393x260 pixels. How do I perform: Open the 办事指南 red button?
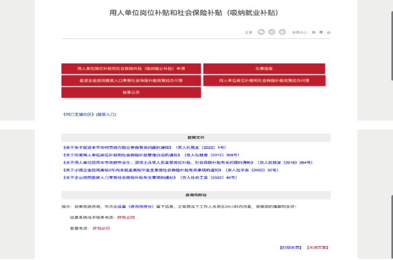264,69
